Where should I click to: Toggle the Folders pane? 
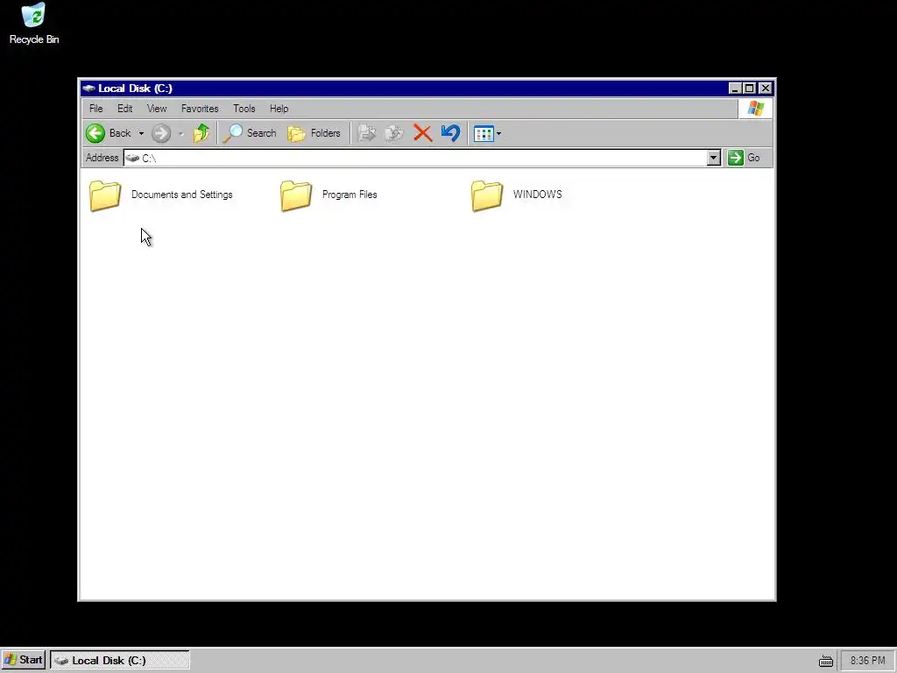[314, 133]
